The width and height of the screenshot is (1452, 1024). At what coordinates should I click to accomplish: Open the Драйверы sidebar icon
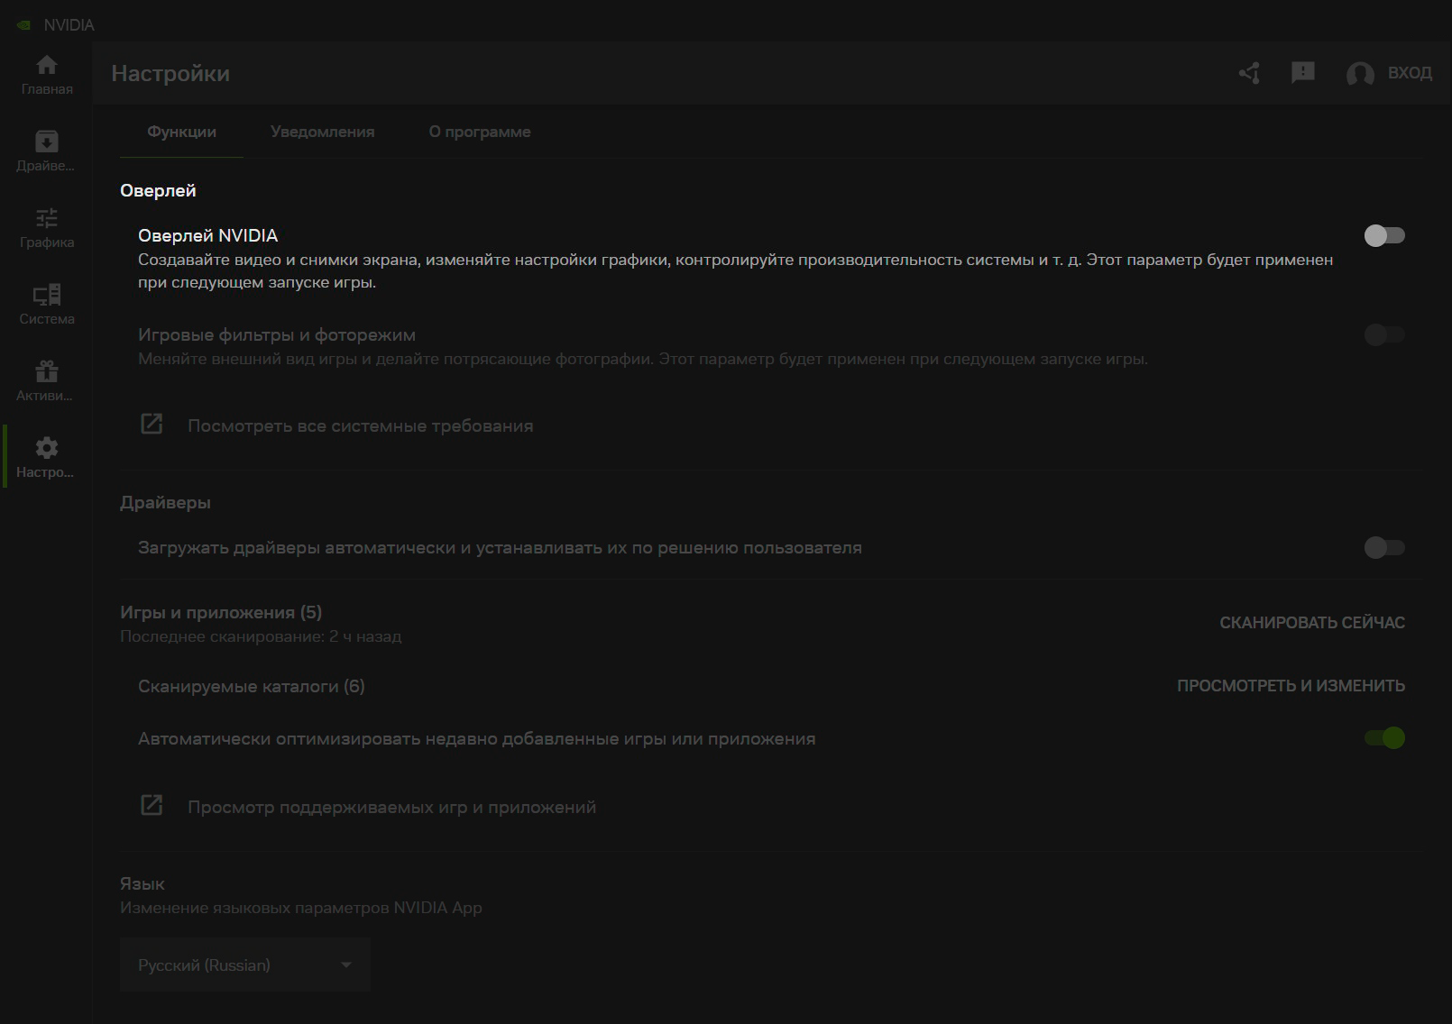pos(47,142)
